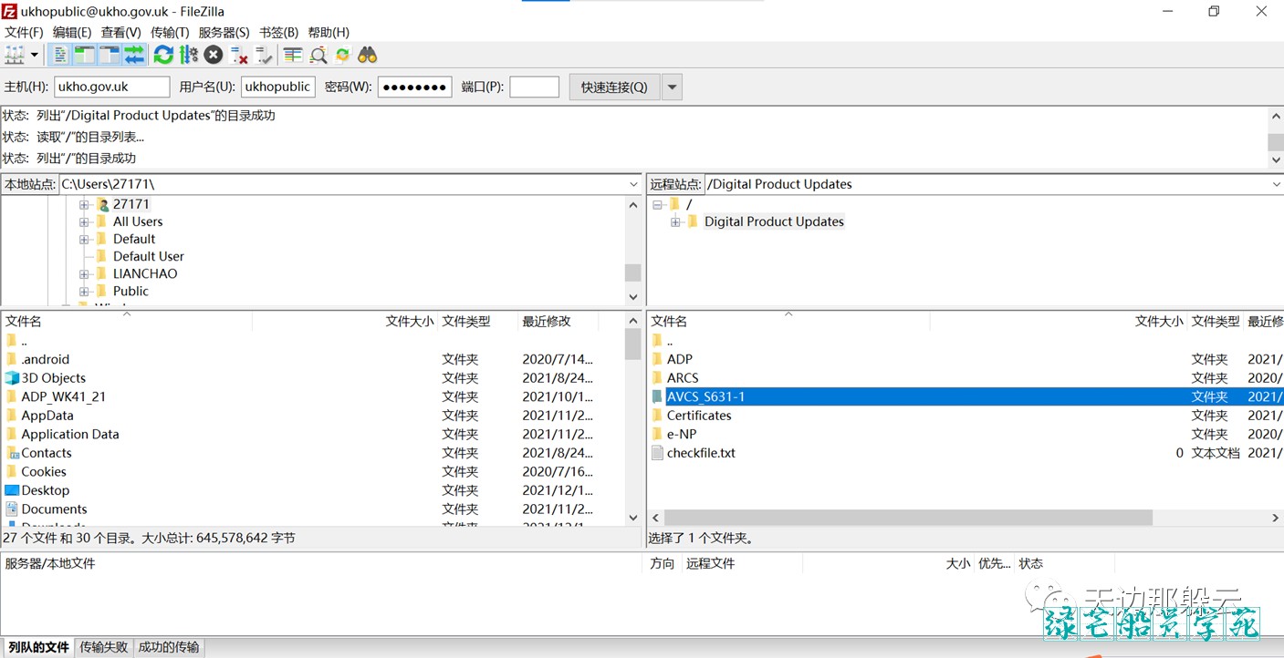Viewport: 1284px width, 658px height.
Task: Open the 传输(T) menu
Action: 170,32
